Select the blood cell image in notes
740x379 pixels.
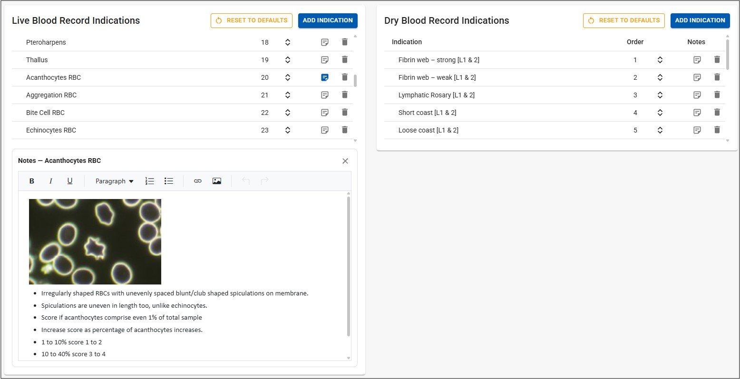95,242
